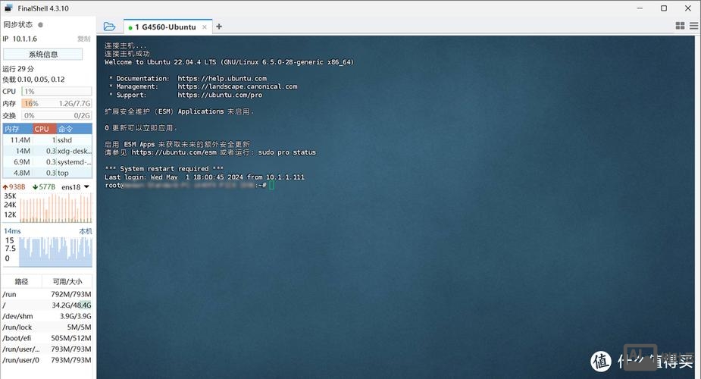Click the FinalShell app icon in title bar
The width and height of the screenshot is (701, 379).
pos(8,8)
